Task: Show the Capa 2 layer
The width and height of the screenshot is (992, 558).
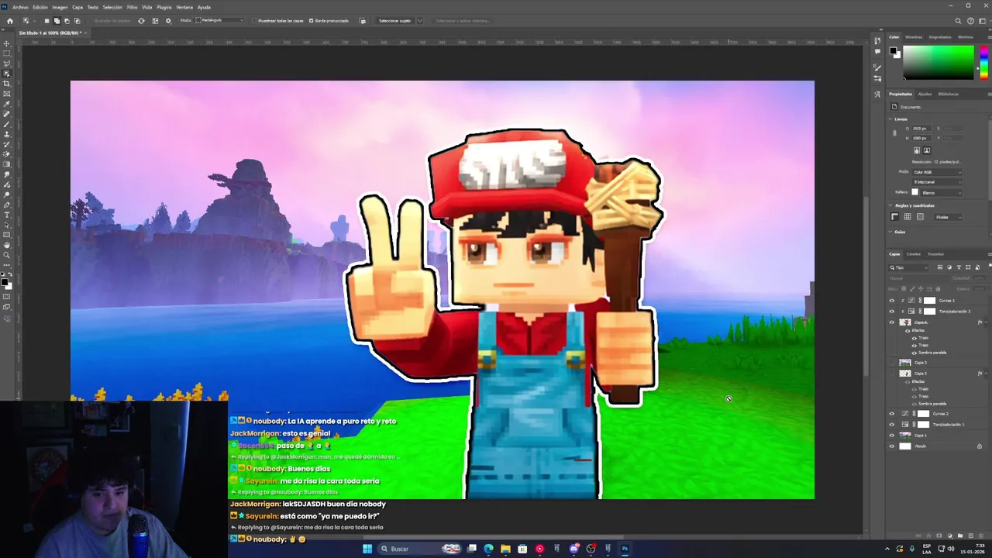Action: (x=891, y=374)
